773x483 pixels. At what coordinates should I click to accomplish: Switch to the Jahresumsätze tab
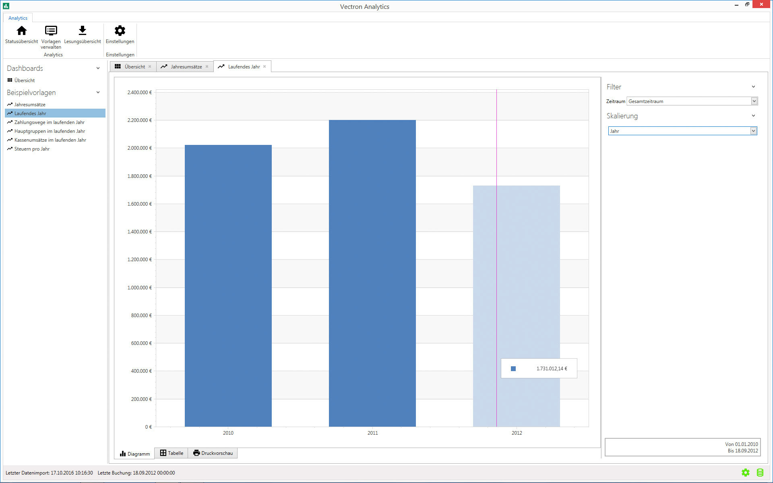[x=186, y=67]
